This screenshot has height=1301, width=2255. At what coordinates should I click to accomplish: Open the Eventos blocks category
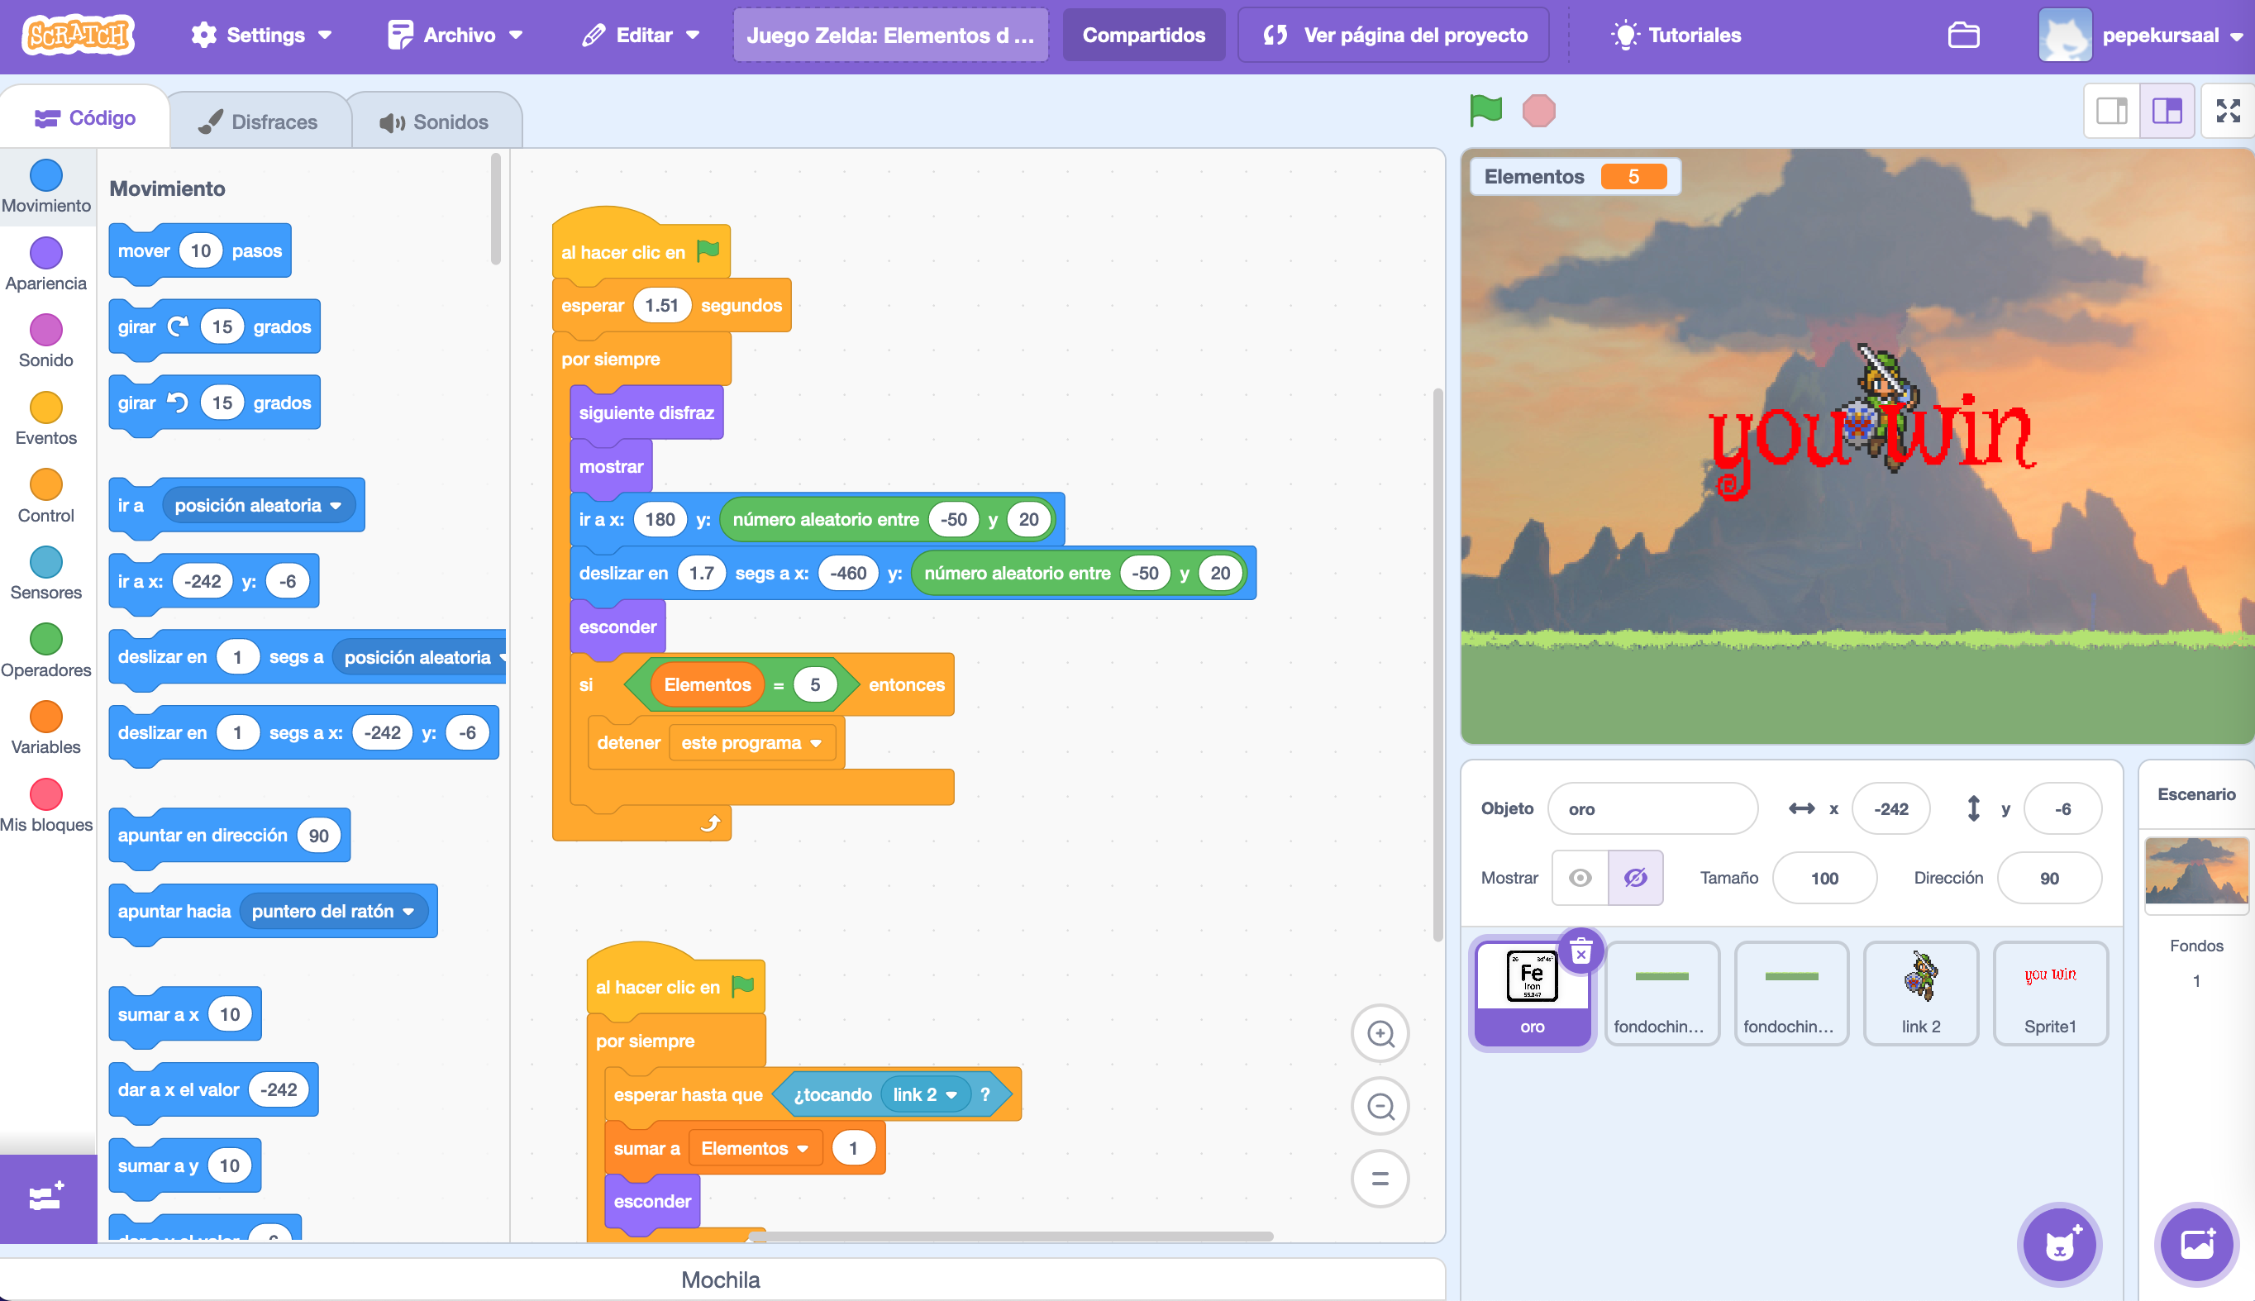[45, 416]
